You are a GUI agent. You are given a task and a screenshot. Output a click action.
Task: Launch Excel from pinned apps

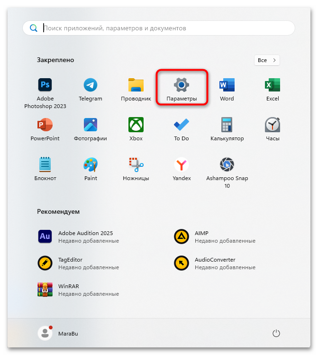273,85
